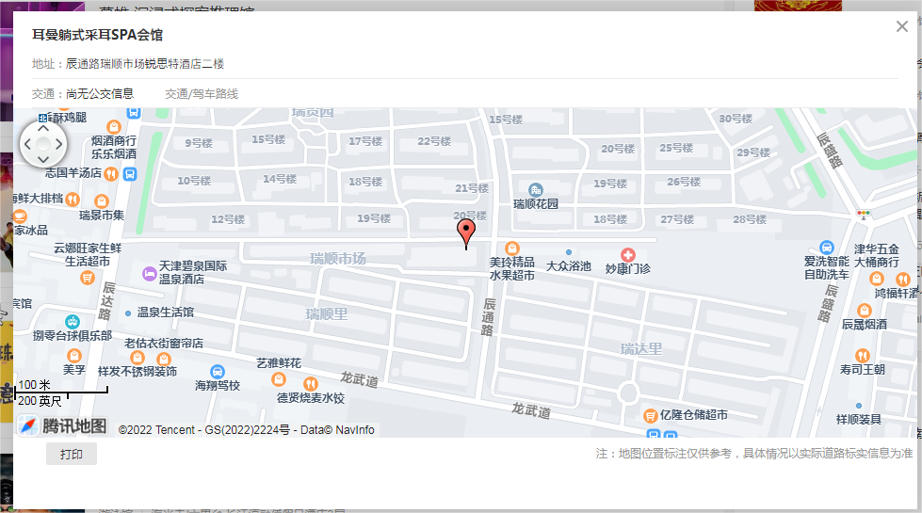The width and height of the screenshot is (922, 513).
Task: Select the 瑞顺花园 residential icon
Action: 535,190
